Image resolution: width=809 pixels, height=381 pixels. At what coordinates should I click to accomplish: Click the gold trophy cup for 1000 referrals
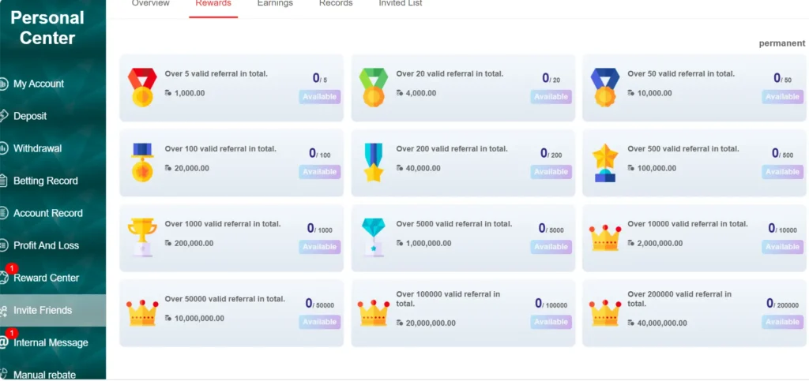(x=142, y=237)
